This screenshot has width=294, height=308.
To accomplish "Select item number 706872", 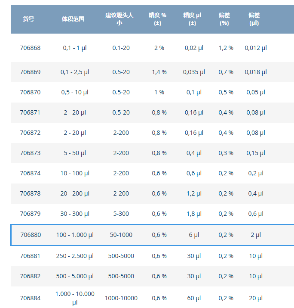I will click(30, 133).
